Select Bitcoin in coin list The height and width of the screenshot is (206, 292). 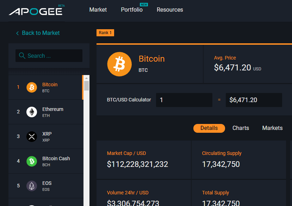[46, 87]
